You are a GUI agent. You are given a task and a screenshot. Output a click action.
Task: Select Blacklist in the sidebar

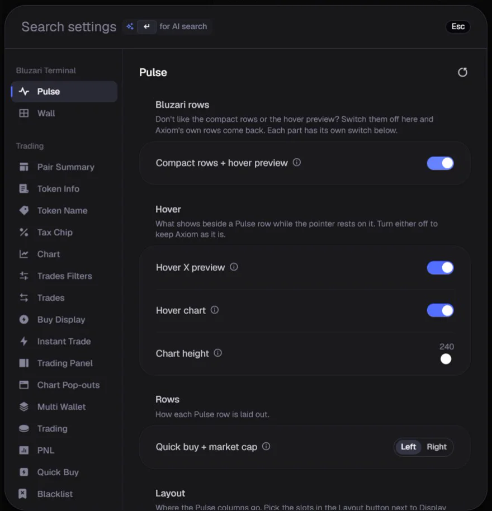click(64, 494)
